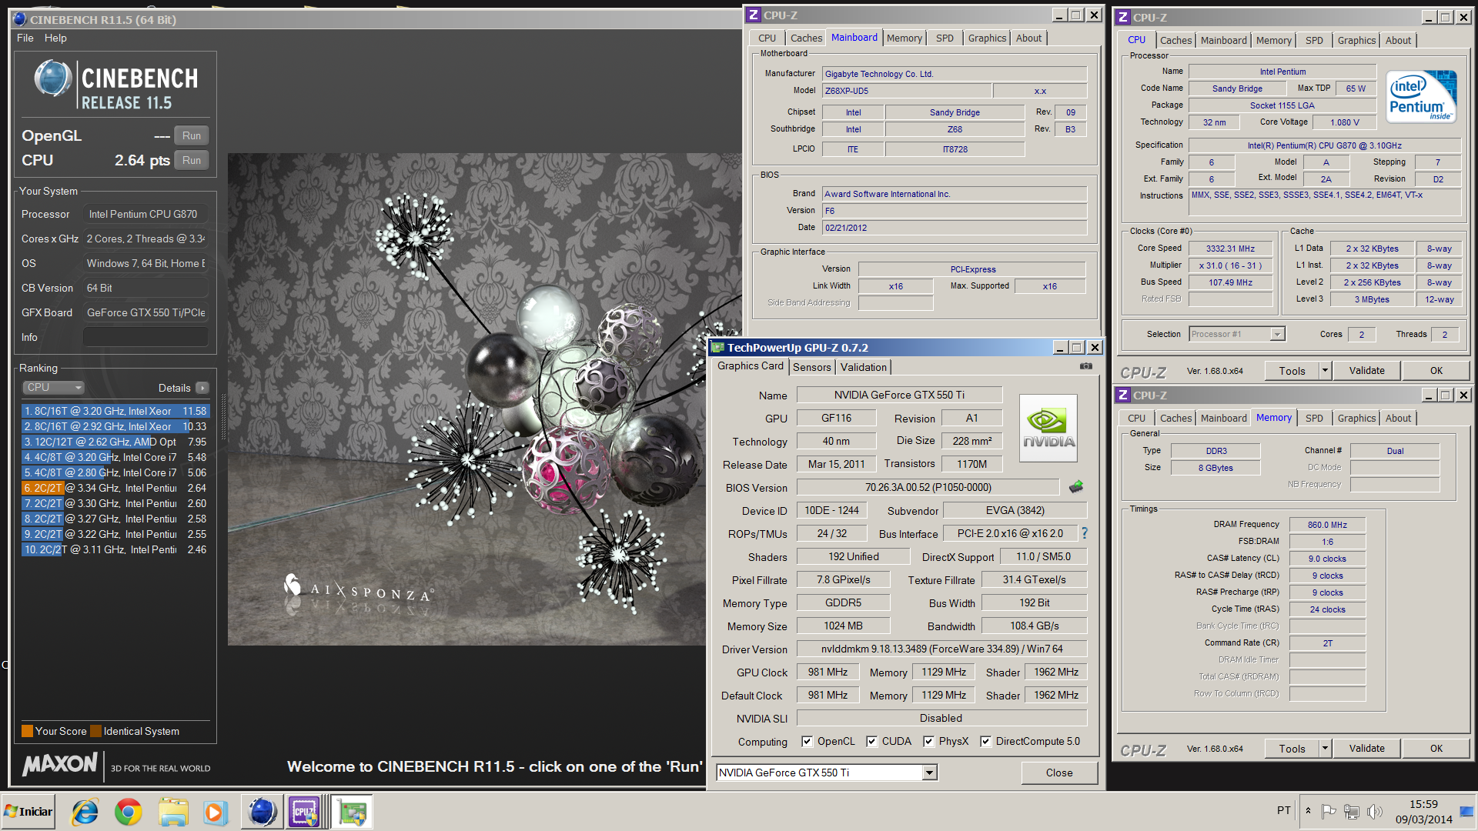Open Tools dropdown arrow in CPU-Z processor window

point(1325,370)
